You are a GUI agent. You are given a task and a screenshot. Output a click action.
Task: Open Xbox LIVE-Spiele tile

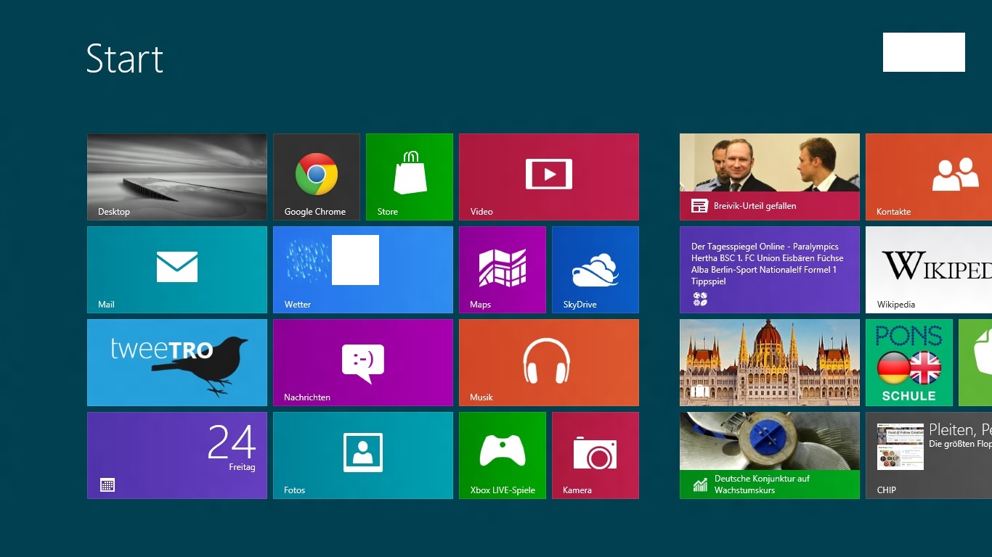[x=503, y=455]
